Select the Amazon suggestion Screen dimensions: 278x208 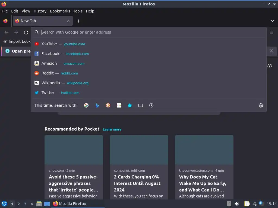click(x=149, y=63)
